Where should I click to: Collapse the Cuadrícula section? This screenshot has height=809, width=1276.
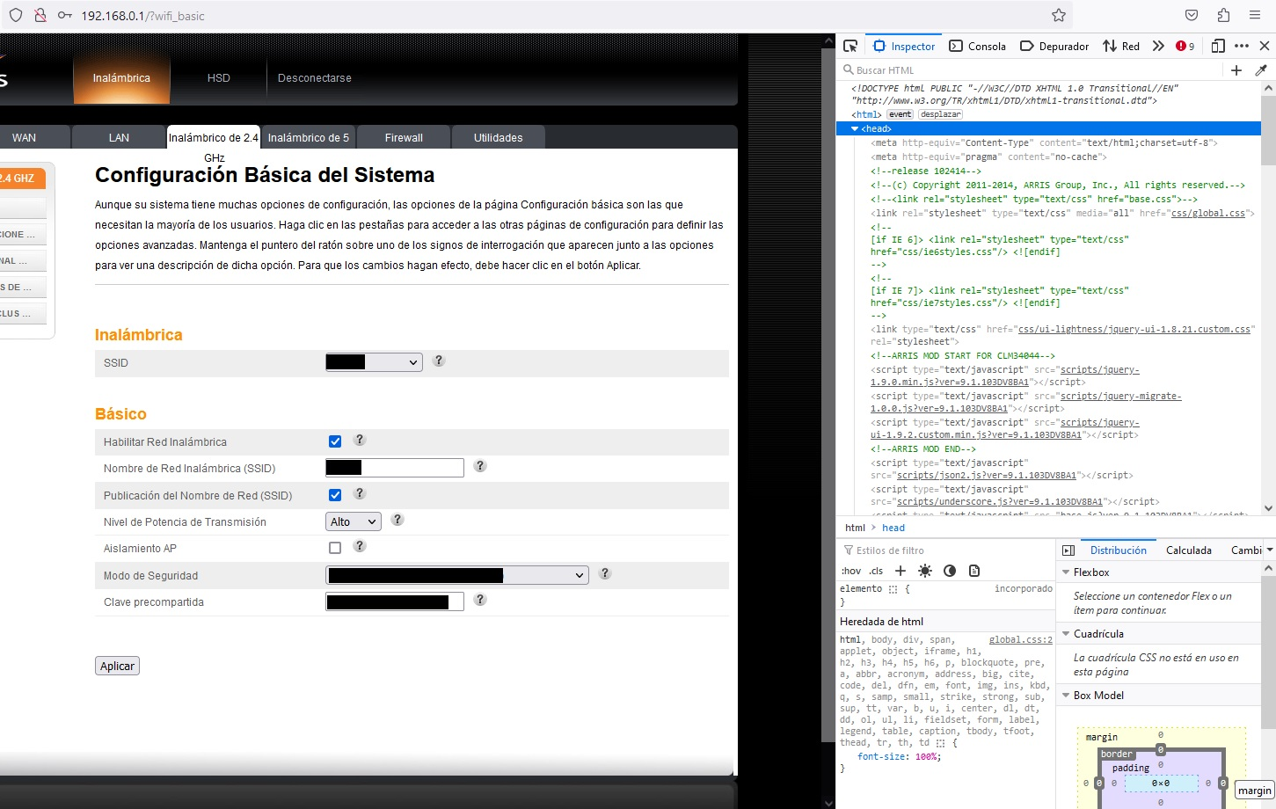[x=1066, y=634]
